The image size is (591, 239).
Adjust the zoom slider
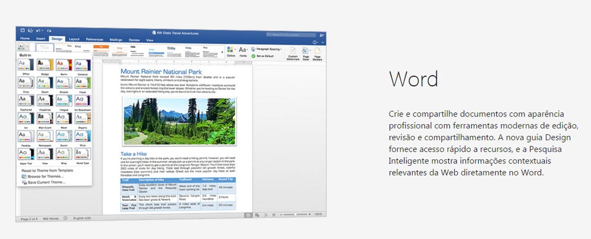pyautogui.click(x=295, y=214)
